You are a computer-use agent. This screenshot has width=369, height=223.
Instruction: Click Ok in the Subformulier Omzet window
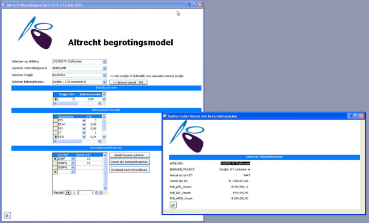coord(173,205)
